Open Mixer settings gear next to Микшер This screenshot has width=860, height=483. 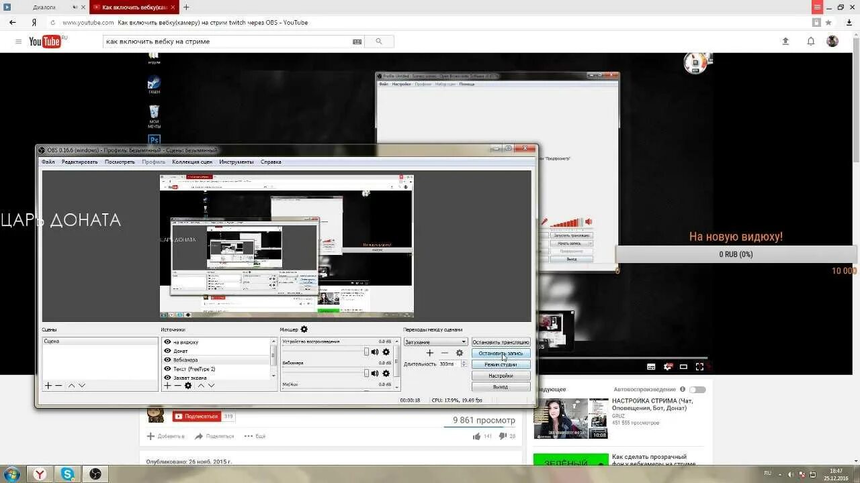(x=304, y=329)
